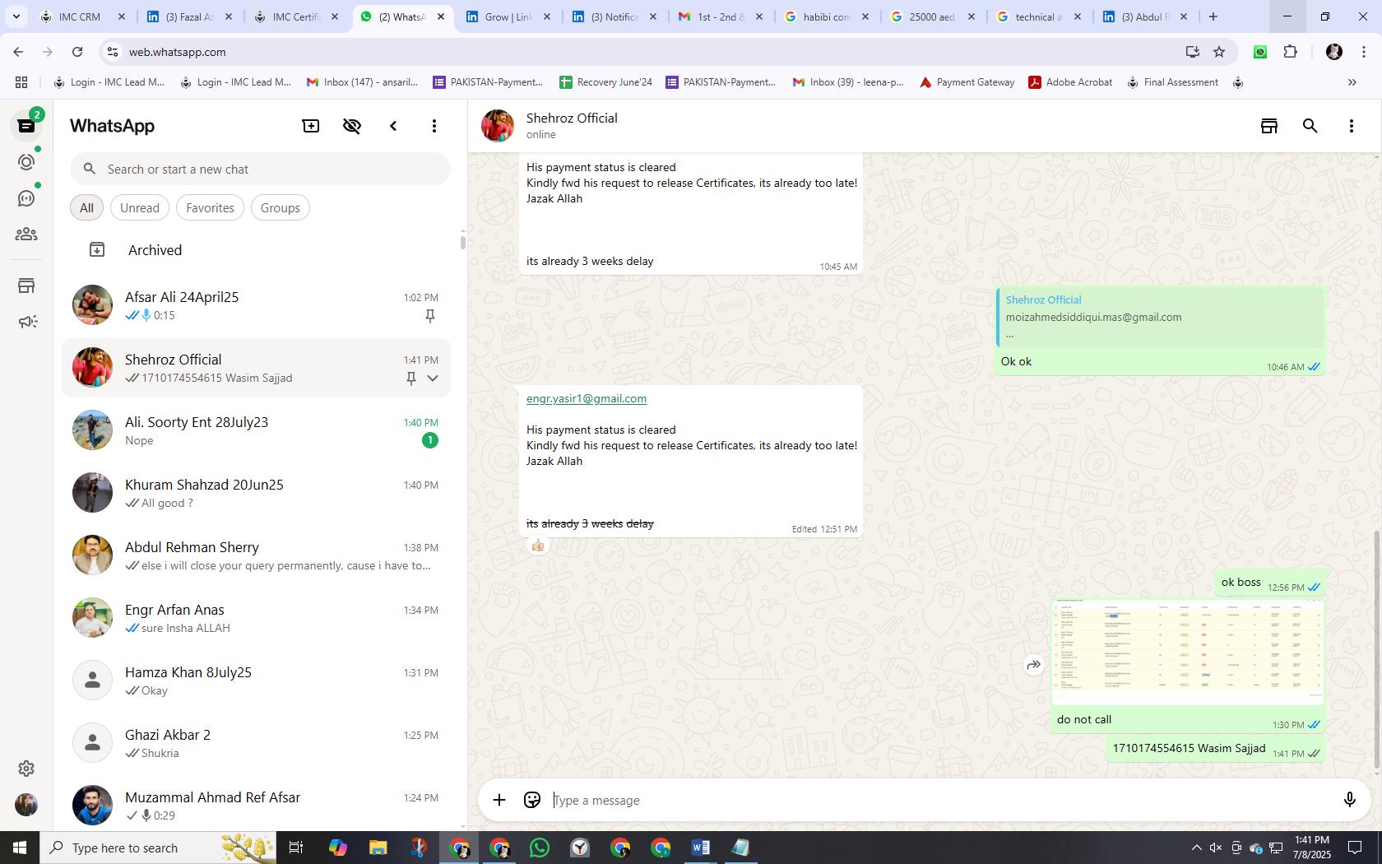This screenshot has width=1382, height=864.
Task: Open the shared spreadsheet image thumbnail
Action: pos(1188,653)
